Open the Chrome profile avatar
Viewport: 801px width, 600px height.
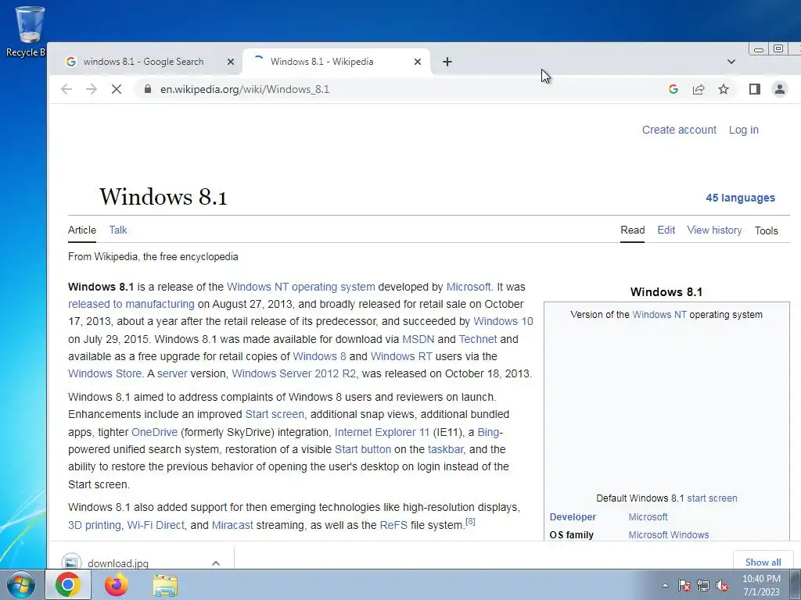[x=780, y=89]
